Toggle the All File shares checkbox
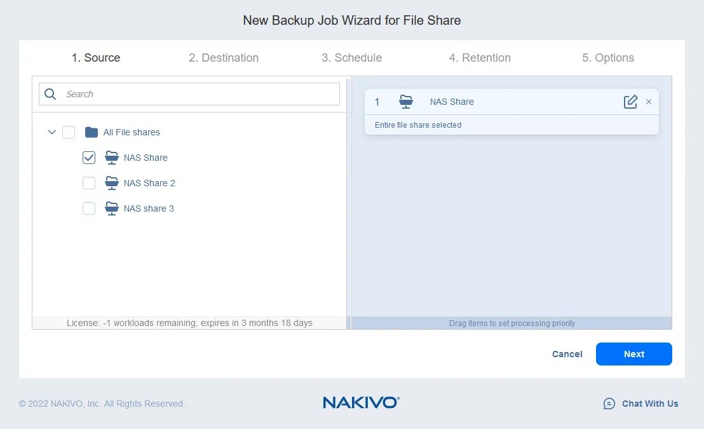Viewport: 704px width, 429px height. 69,132
